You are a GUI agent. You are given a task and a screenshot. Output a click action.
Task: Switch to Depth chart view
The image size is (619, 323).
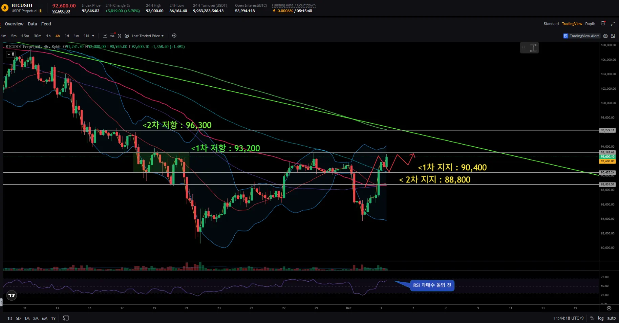click(x=590, y=24)
